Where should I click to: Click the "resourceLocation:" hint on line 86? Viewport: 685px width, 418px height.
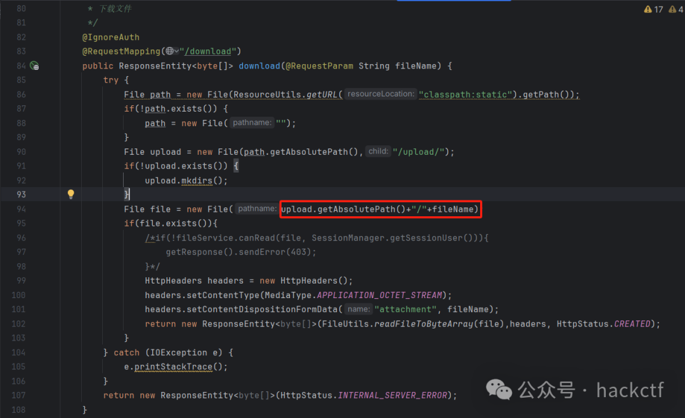(381, 93)
